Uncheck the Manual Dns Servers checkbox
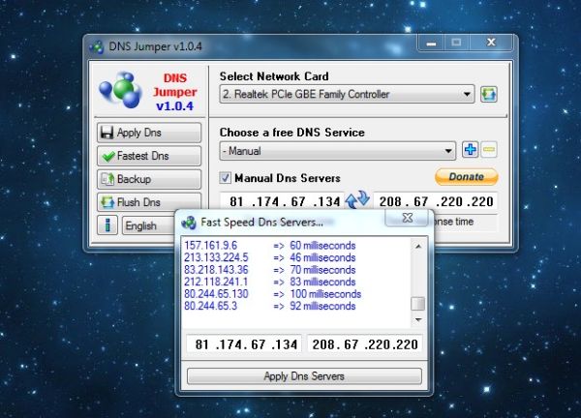 pyautogui.click(x=226, y=178)
